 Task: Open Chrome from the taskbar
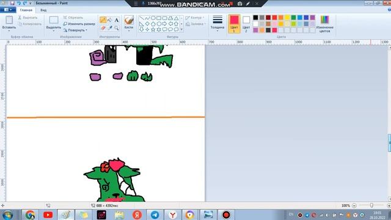click(30, 215)
